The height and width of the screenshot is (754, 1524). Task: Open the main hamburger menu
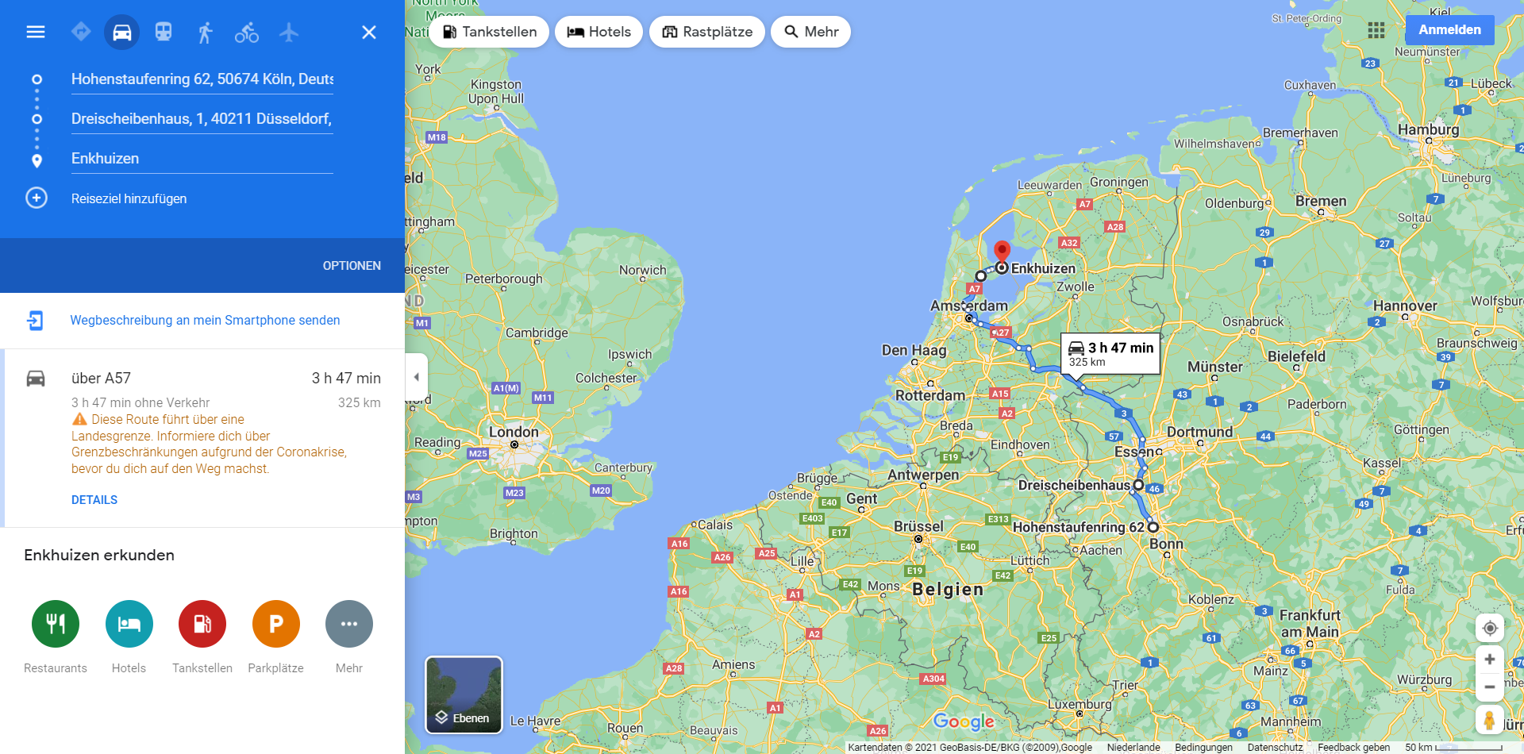[36, 32]
